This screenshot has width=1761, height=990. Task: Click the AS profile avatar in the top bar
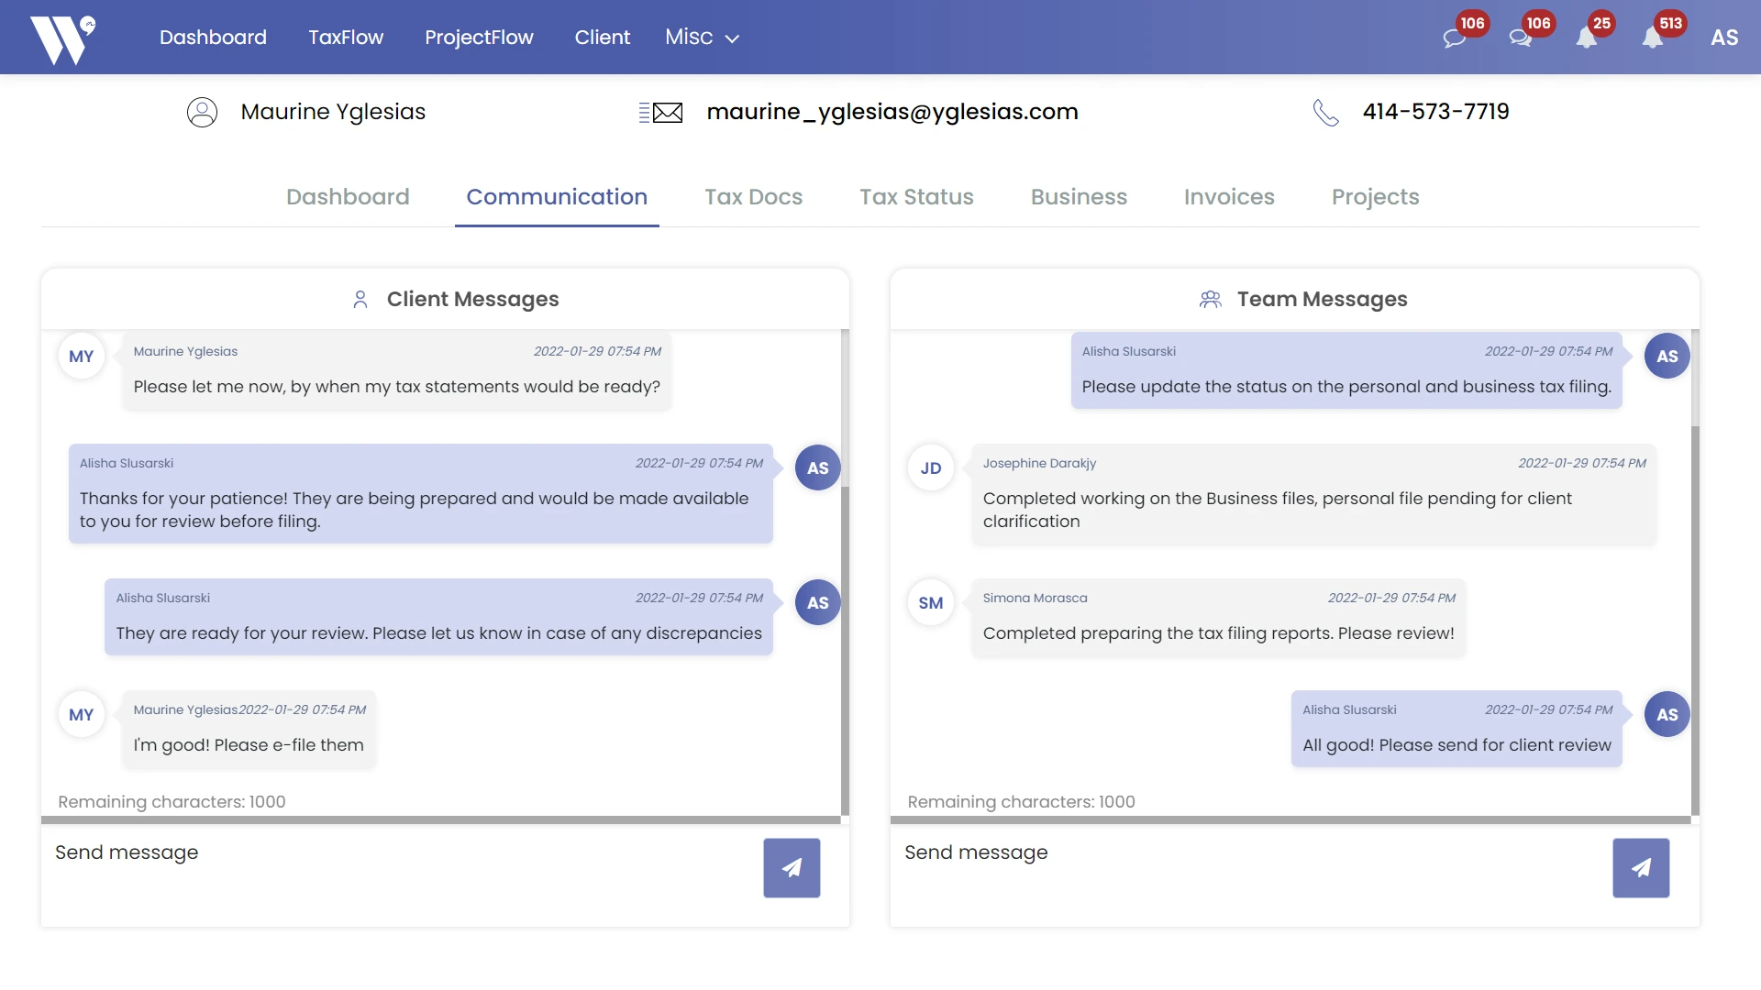pos(1723,38)
